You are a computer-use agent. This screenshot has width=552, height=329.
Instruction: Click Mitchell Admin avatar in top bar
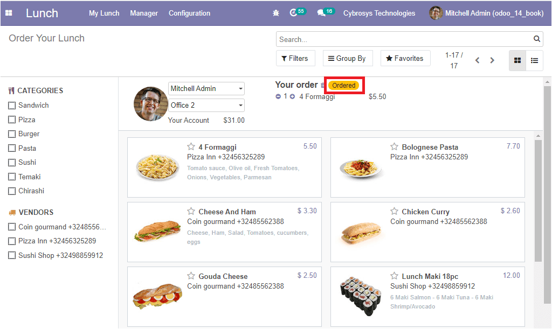coord(436,13)
